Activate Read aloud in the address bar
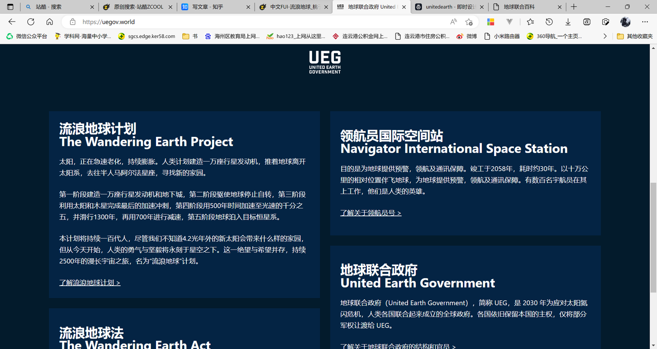 [453, 21]
